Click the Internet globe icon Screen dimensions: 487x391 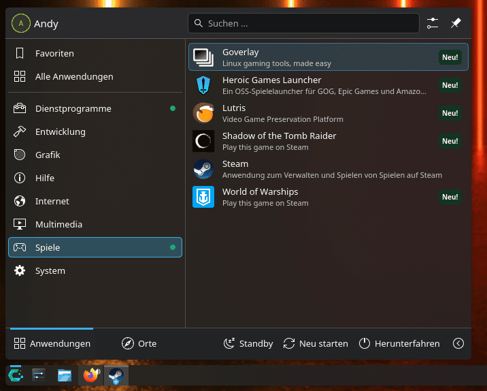coord(20,201)
